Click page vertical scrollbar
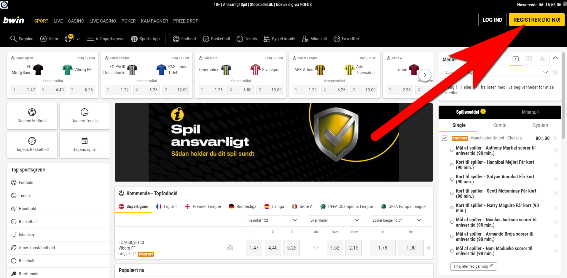 (x=564, y=95)
